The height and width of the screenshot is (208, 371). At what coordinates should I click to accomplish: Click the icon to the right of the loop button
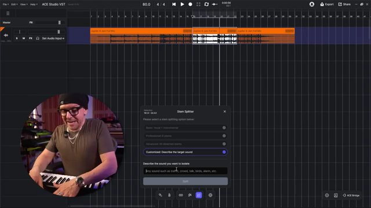pos(214,4)
